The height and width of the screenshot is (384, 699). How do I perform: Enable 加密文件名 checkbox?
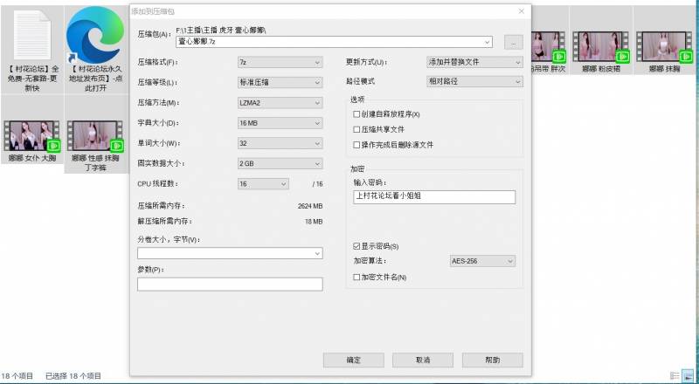coord(356,277)
